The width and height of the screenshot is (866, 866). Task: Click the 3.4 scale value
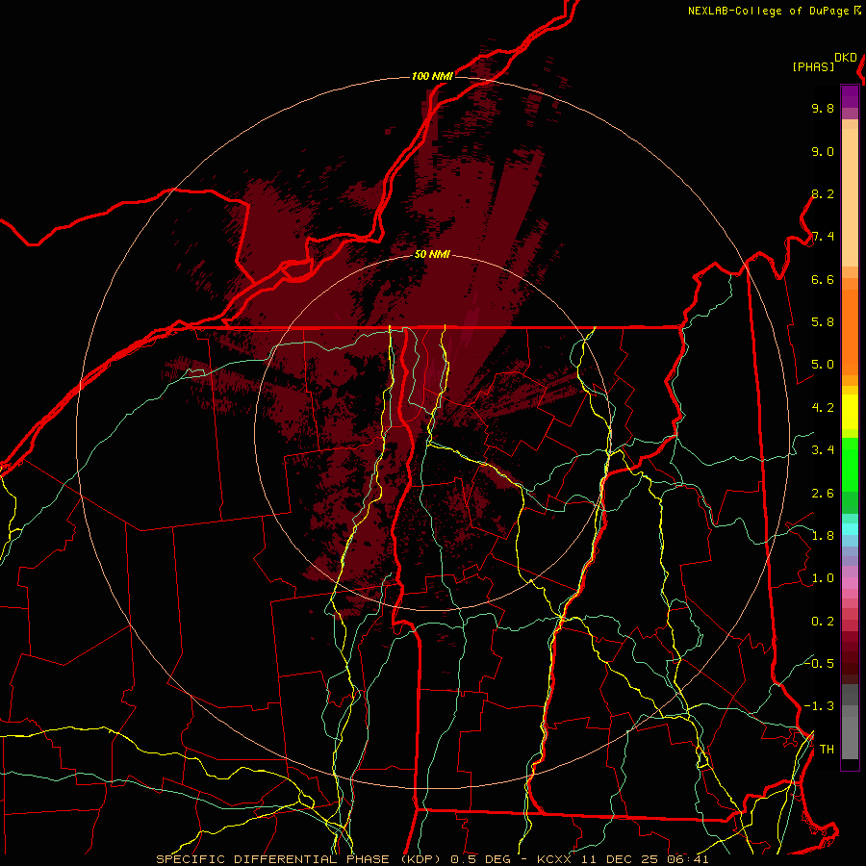823,450
